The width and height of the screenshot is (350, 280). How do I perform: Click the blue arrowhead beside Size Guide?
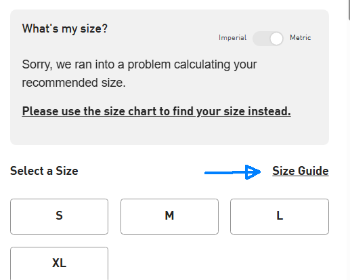[x=253, y=172]
